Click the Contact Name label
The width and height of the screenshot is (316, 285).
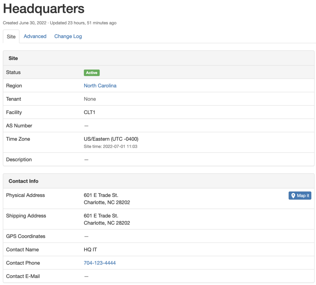(22, 249)
